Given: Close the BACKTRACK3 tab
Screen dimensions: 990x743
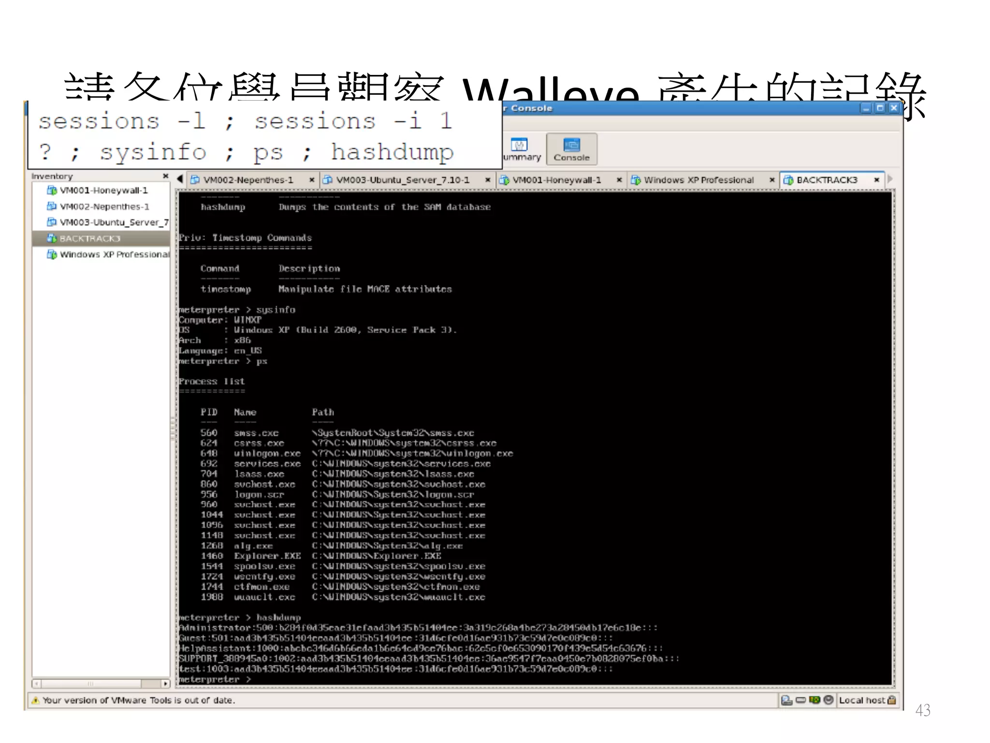Looking at the screenshot, I should pyautogui.click(x=876, y=180).
